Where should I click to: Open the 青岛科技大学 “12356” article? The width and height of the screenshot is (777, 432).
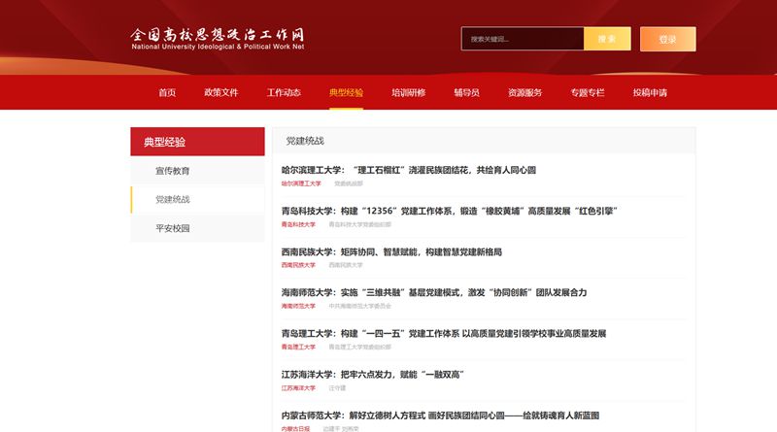tap(450, 211)
